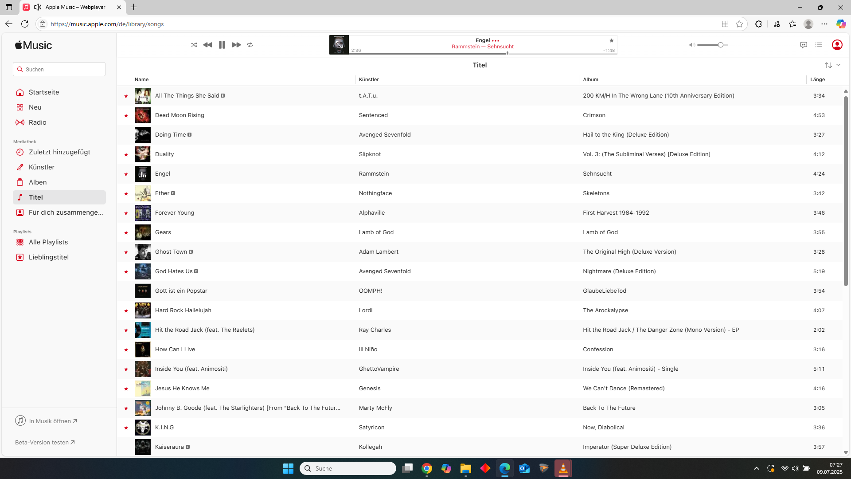The image size is (851, 479).
Task: Toggle repeat mode
Action: (250, 45)
